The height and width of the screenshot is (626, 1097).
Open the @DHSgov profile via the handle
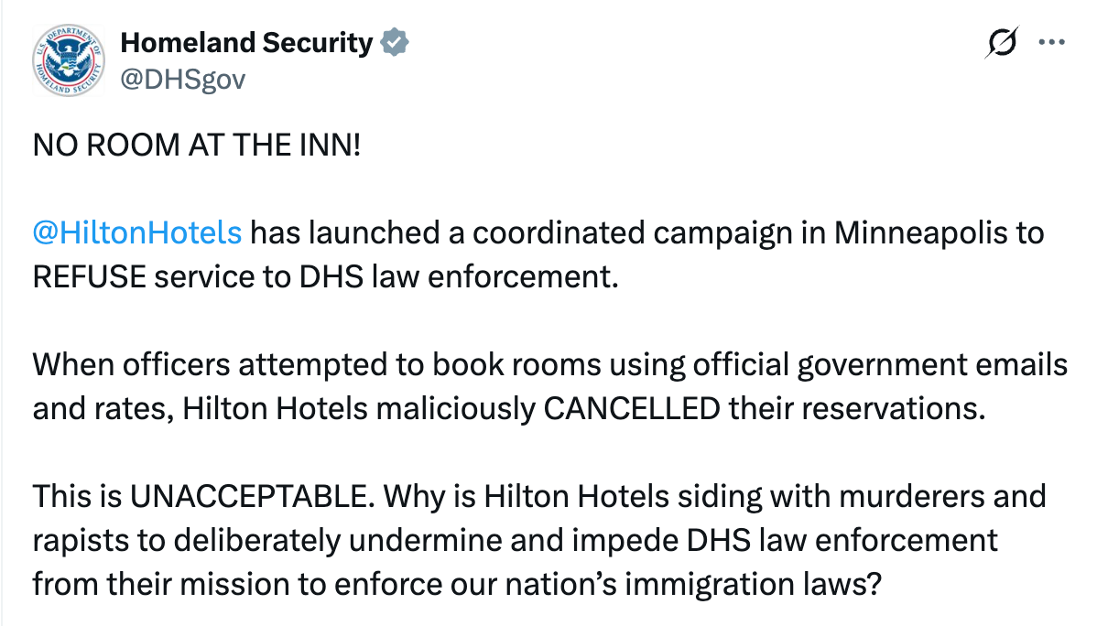coord(183,79)
